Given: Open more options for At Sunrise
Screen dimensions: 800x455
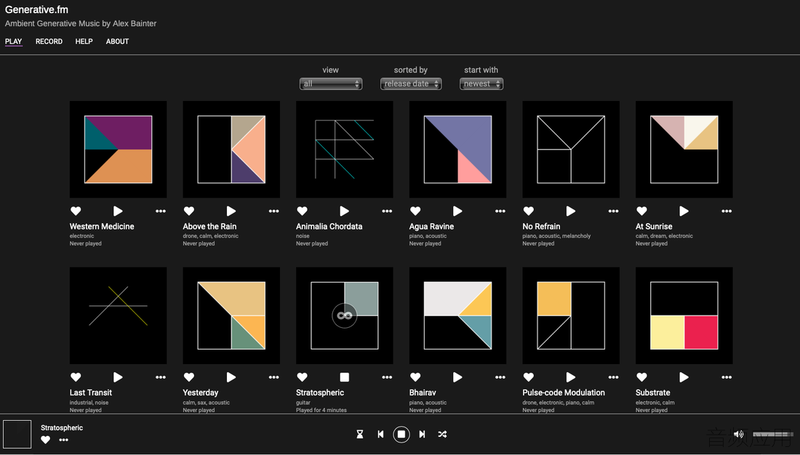Looking at the screenshot, I should 727,212.
